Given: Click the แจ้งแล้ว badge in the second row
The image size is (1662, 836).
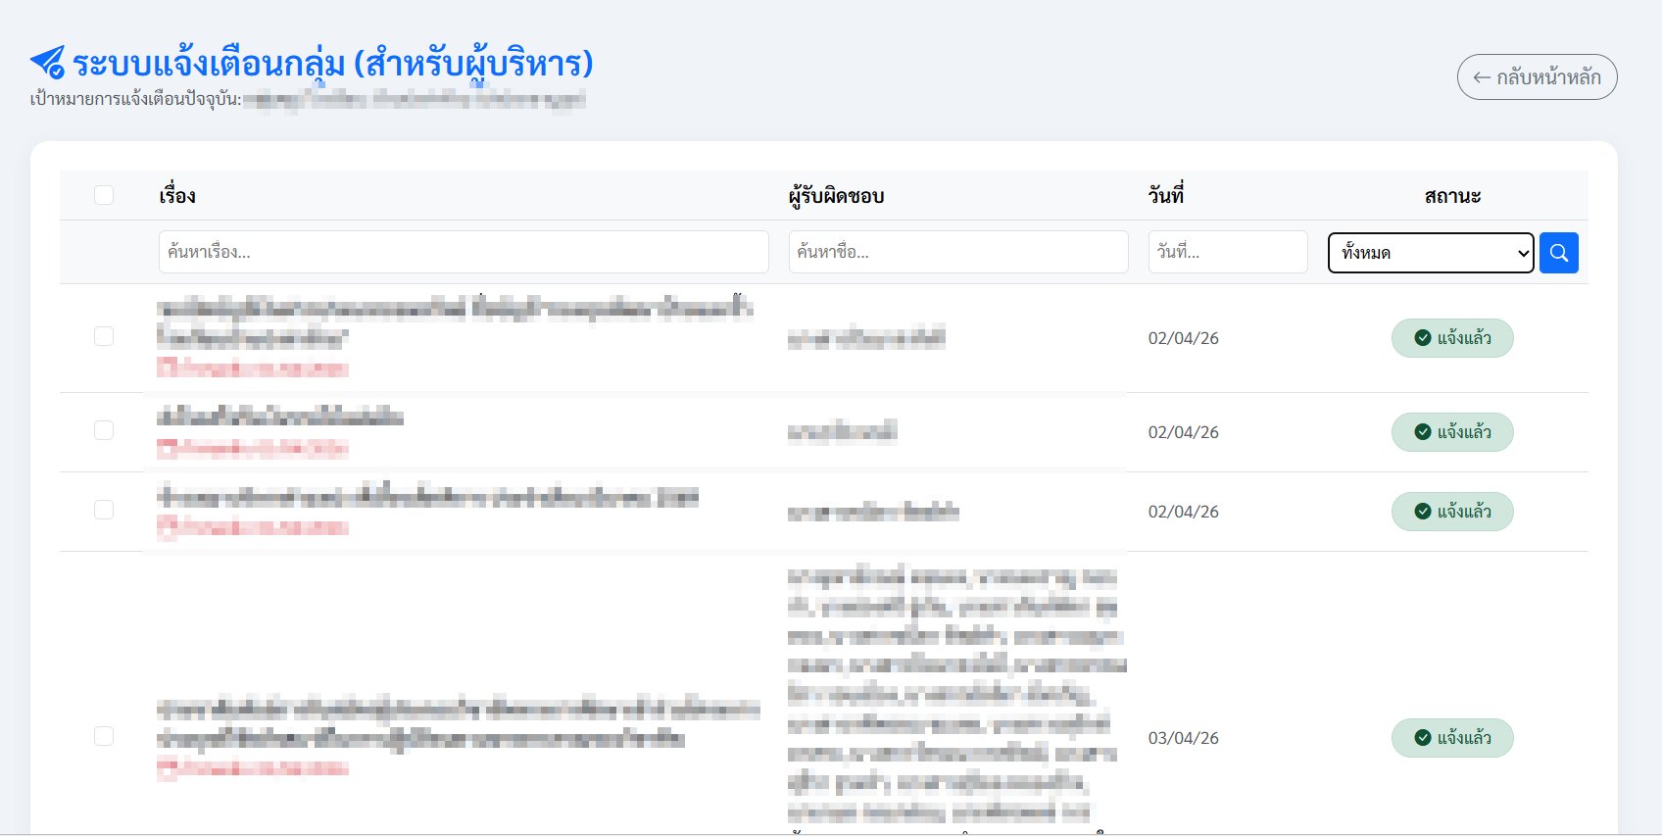Looking at the screenshot, I should 1451,432.
